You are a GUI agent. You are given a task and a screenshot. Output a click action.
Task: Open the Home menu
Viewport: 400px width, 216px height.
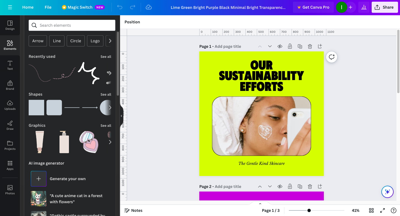coord(28,7)
